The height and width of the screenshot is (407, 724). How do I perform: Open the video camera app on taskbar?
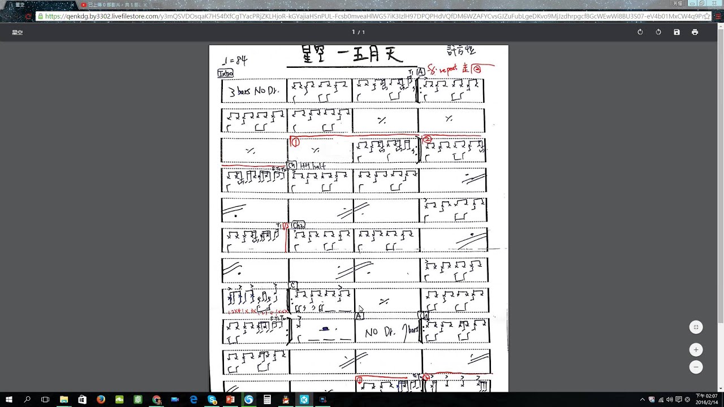pyautogui.click(x=175, y=400)
